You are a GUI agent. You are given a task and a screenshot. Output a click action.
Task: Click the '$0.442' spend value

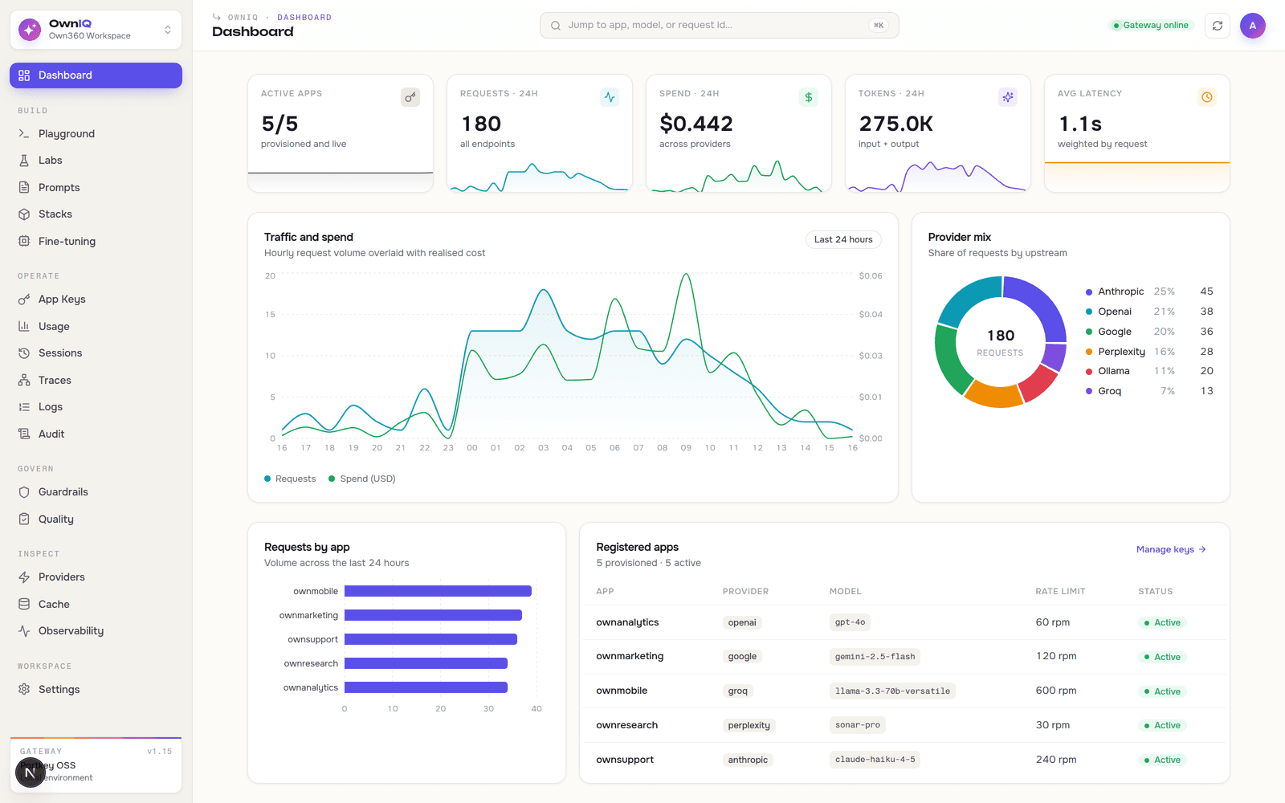[696, 124]
